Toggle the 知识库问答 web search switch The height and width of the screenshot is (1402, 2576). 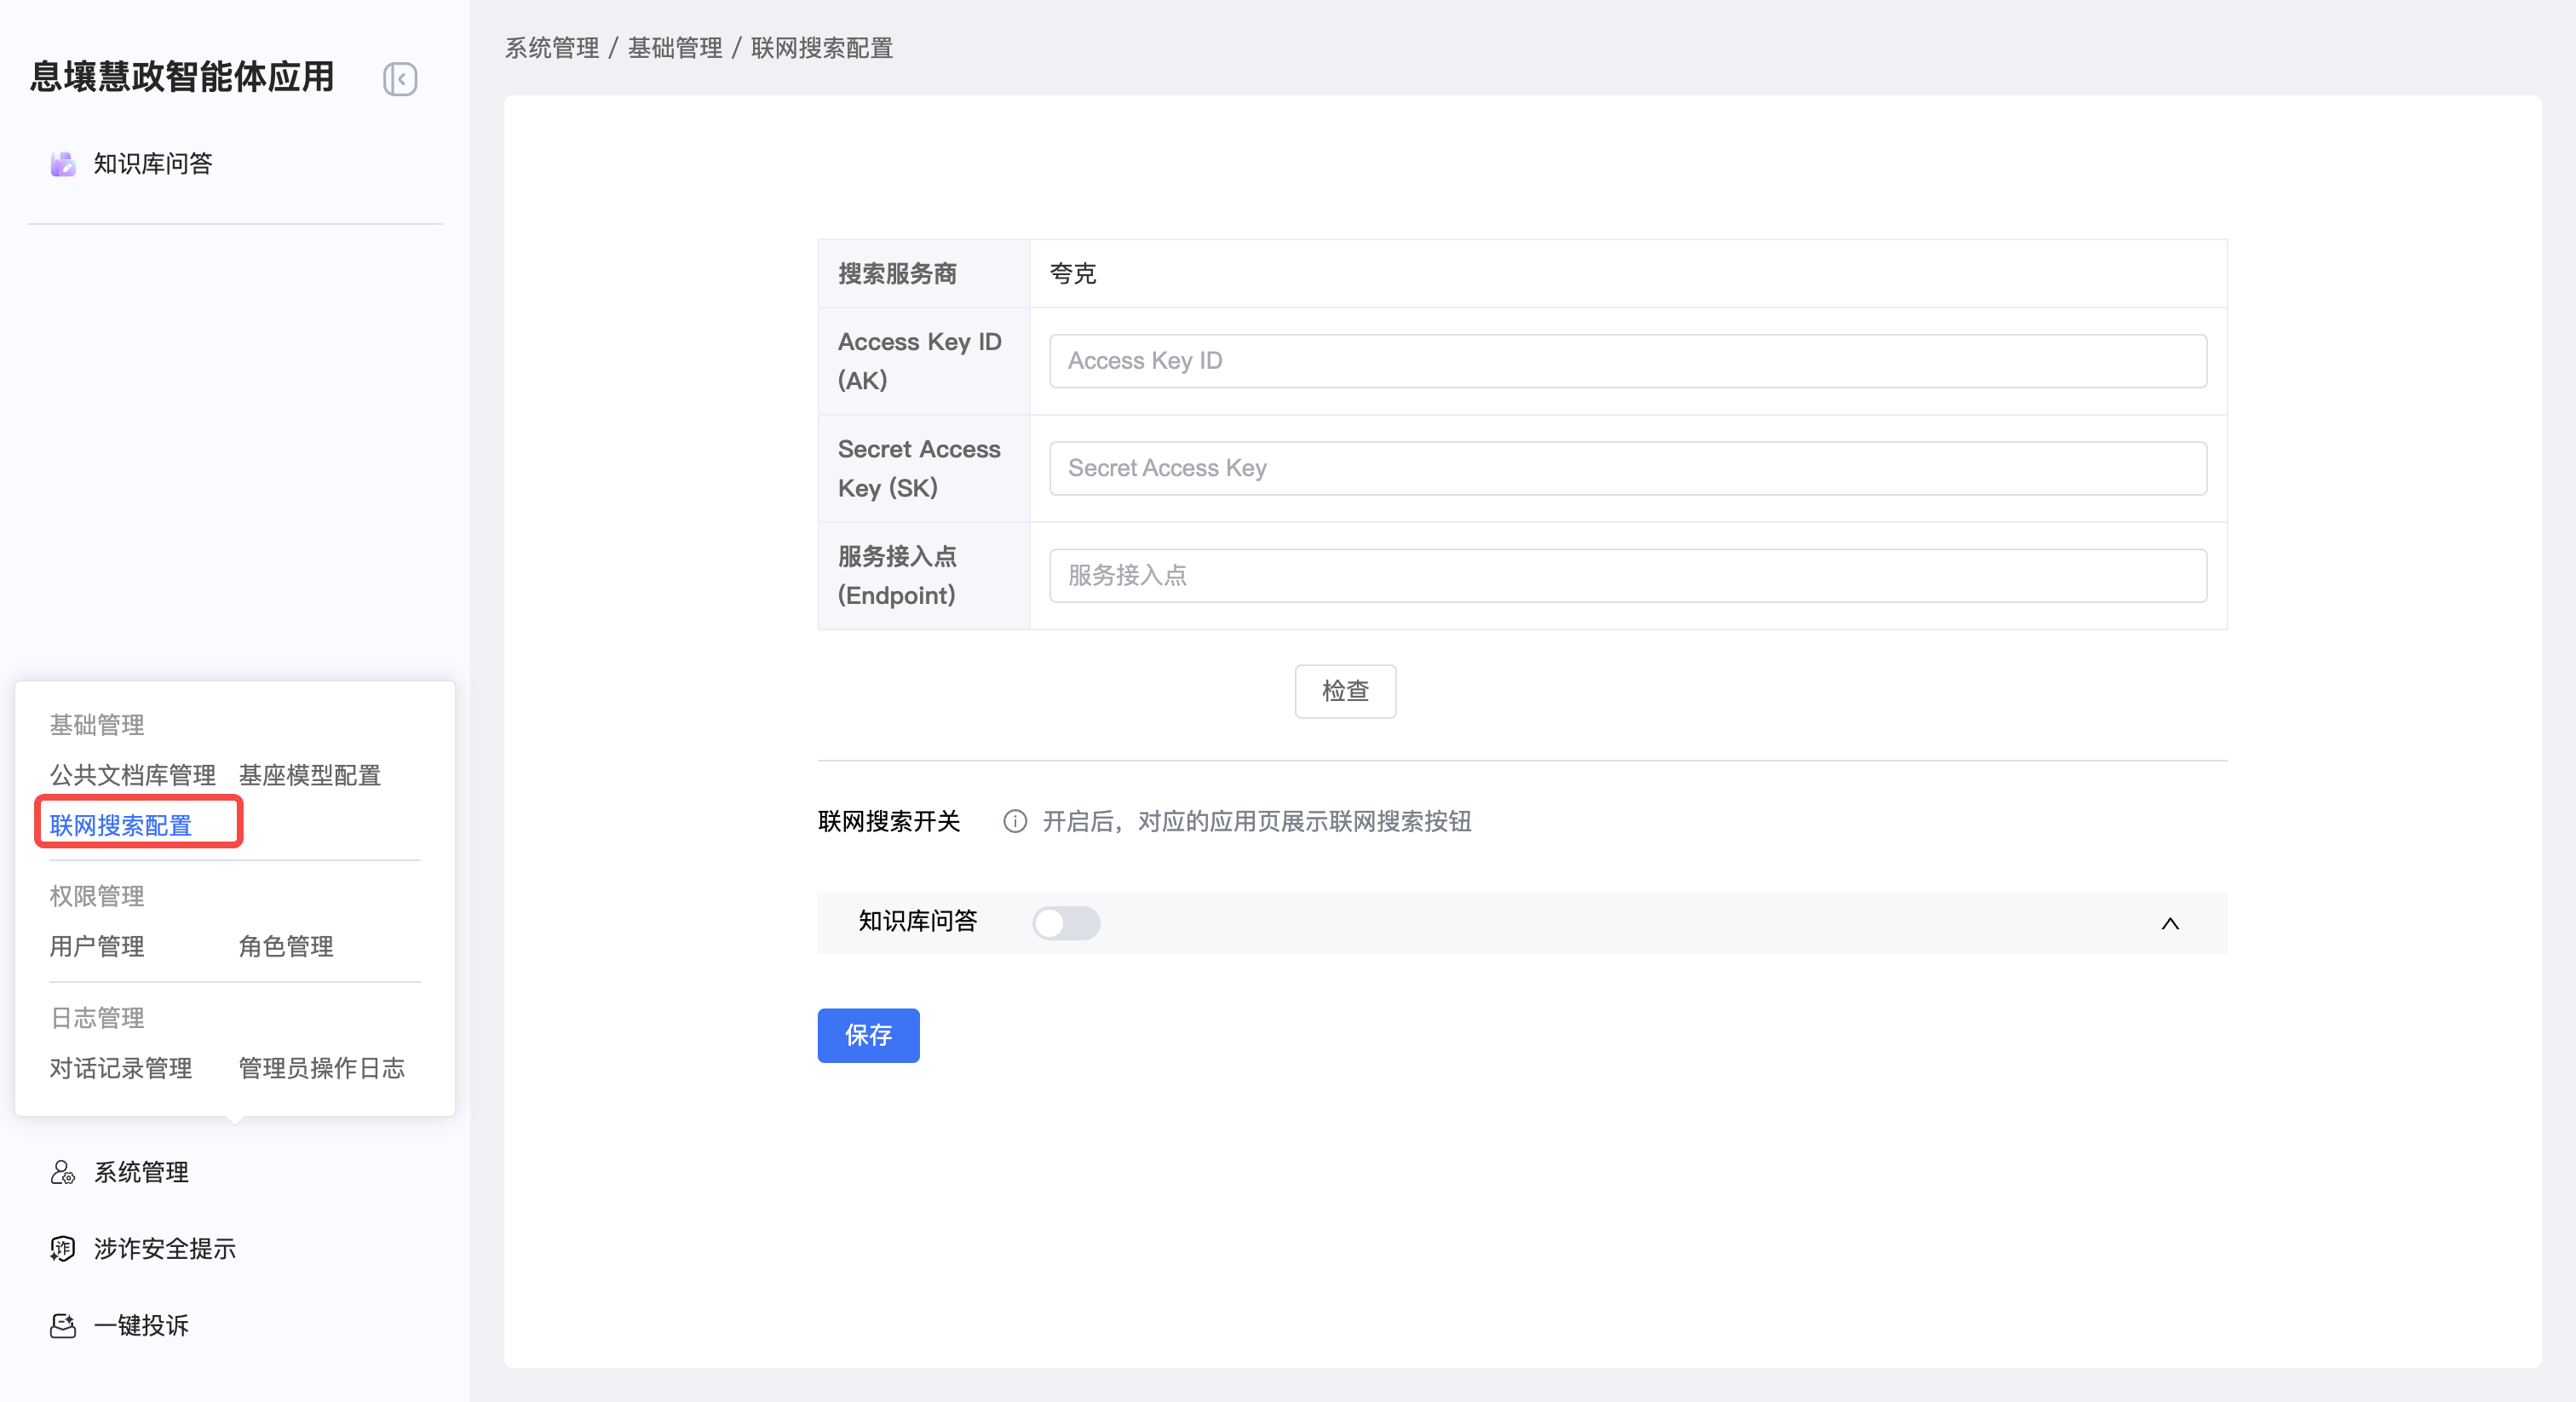click(1066, 922)
